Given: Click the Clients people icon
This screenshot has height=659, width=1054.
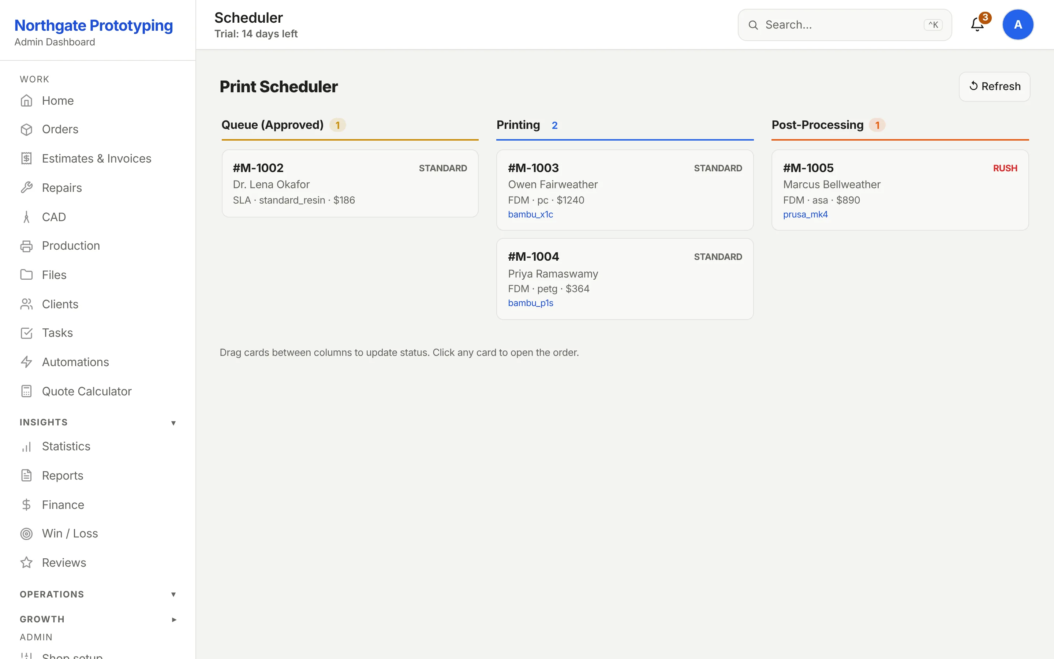Looking at the screenshot, I should pyautogui.click(x=26, y=304).
